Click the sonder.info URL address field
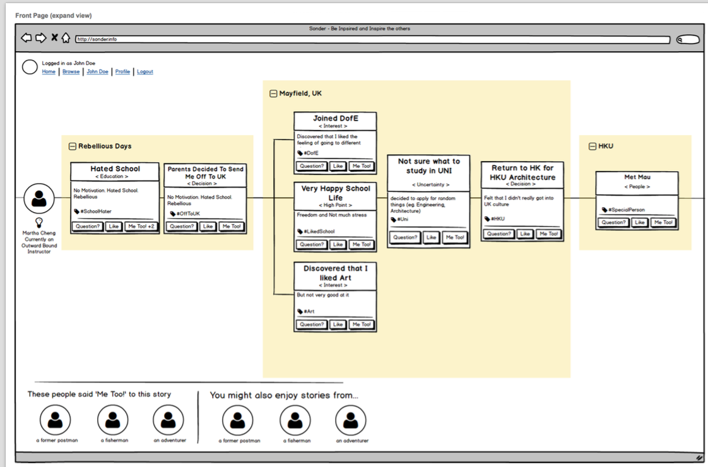The image size is (708, 467). 372,39
